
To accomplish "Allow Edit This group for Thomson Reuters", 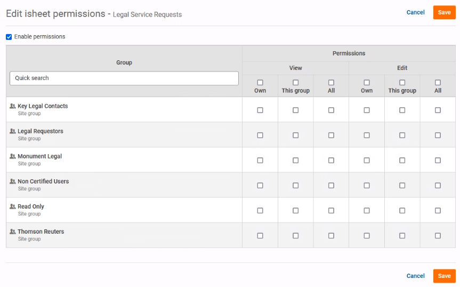I will [x=402, y=236].
